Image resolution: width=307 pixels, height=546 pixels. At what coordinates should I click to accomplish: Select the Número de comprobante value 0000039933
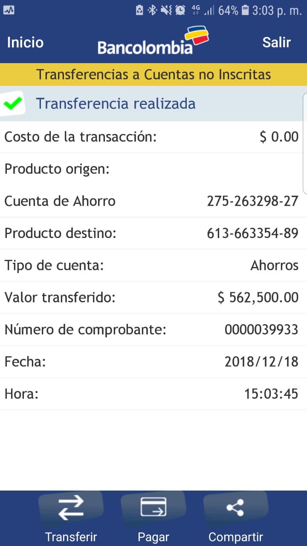pyautogui.click(x=261, y=330)
